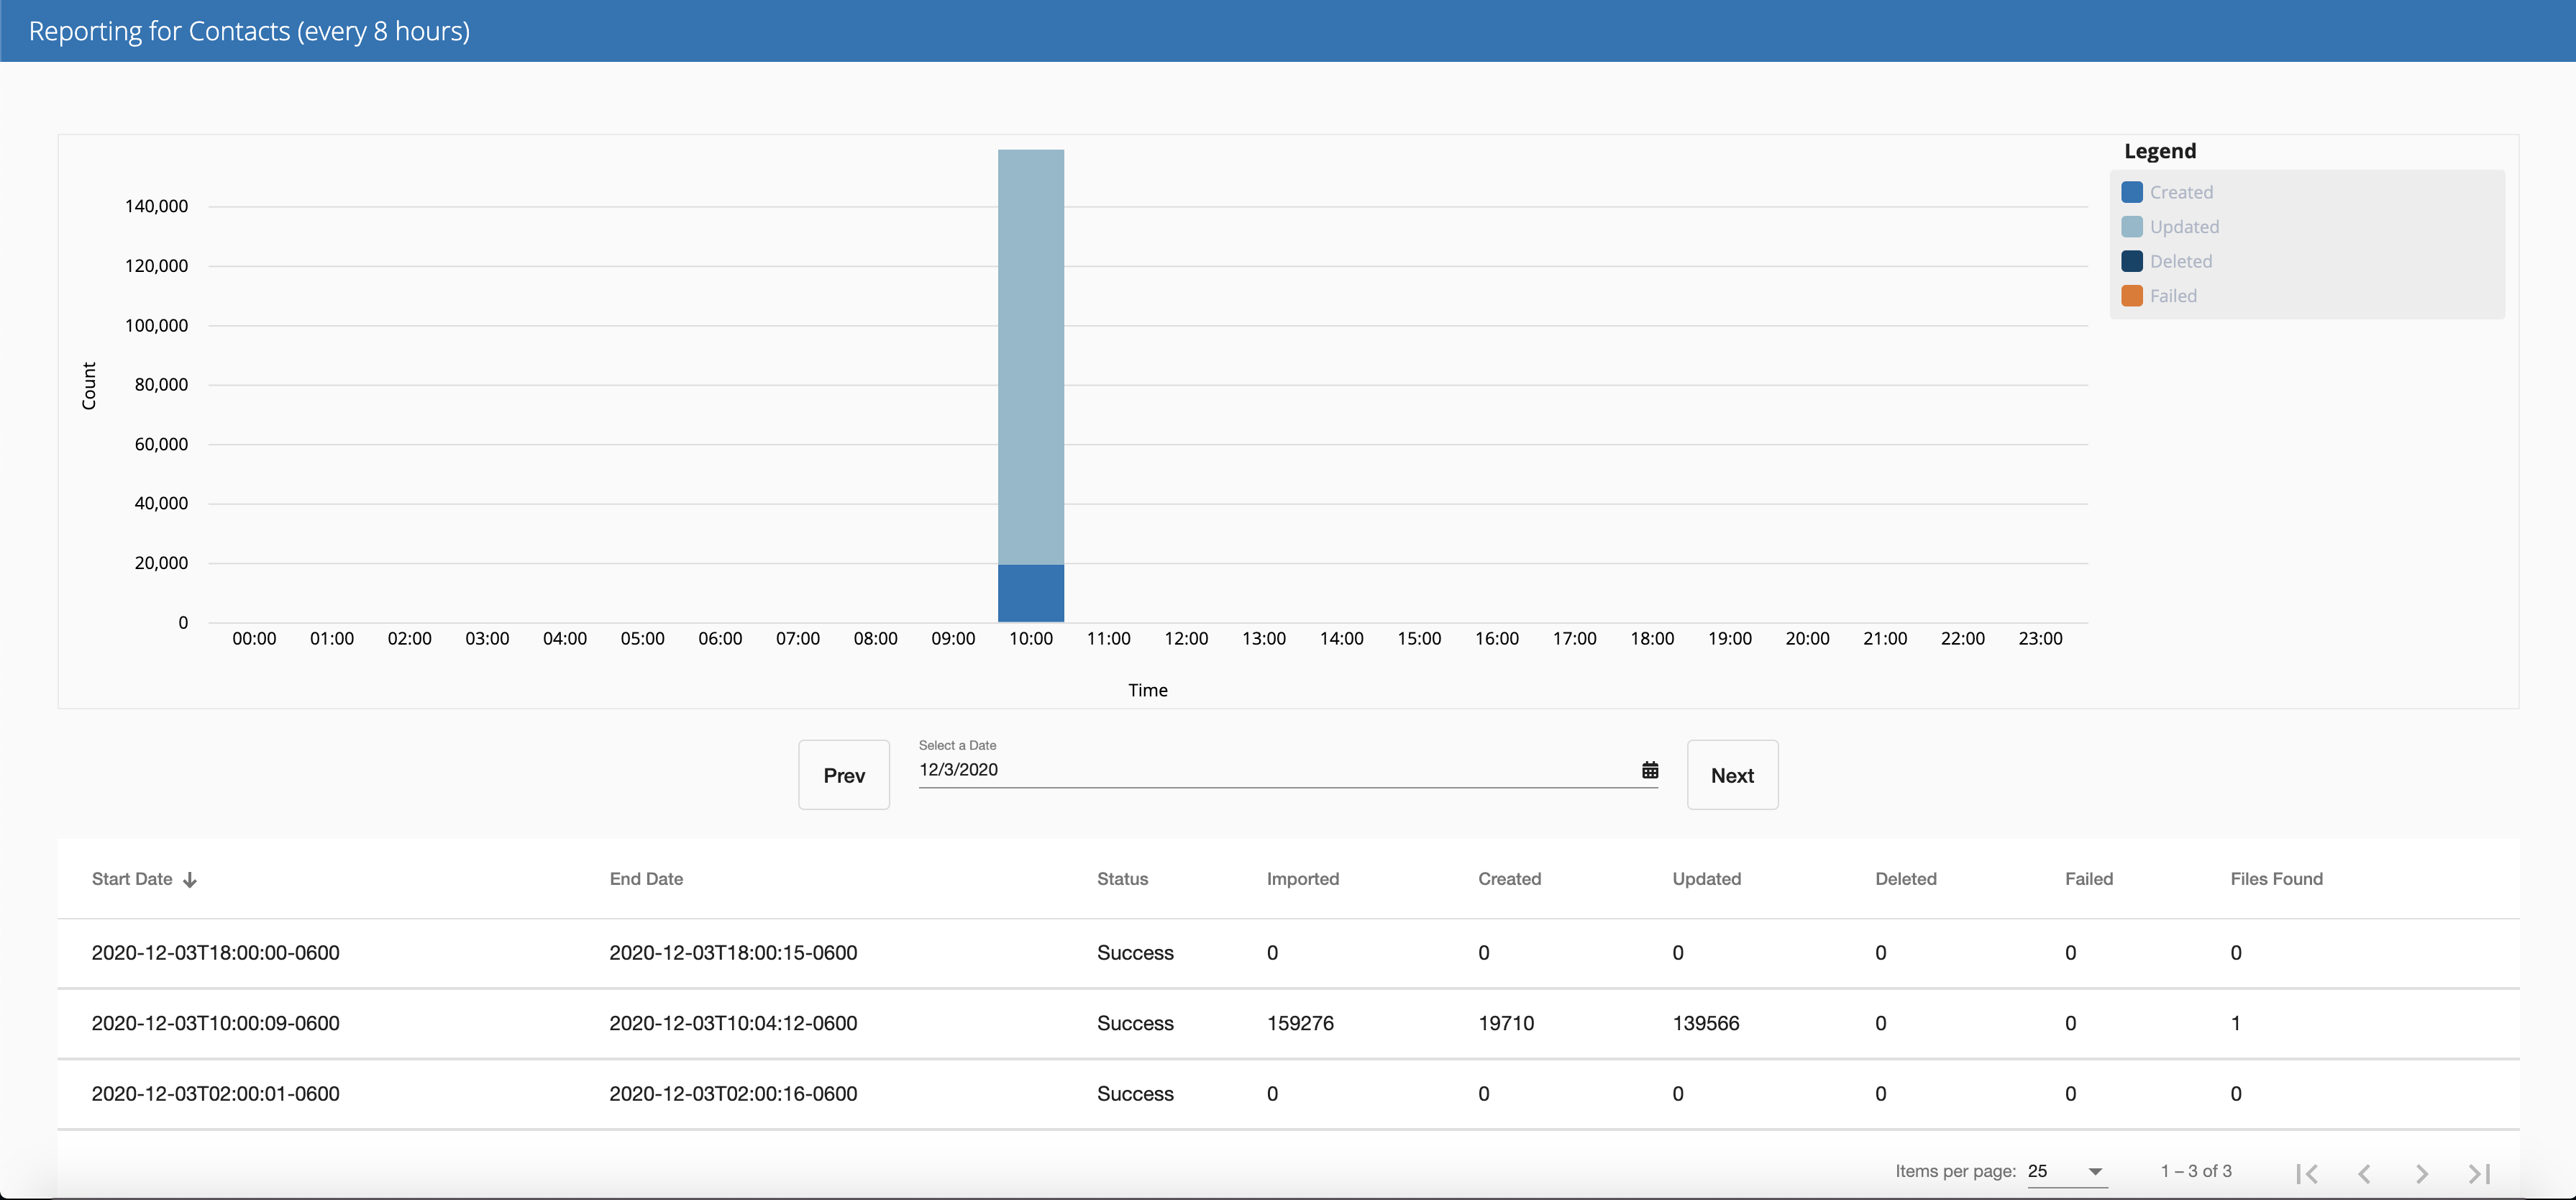Click the light-blue Updated bar segment

point(1031,357)
